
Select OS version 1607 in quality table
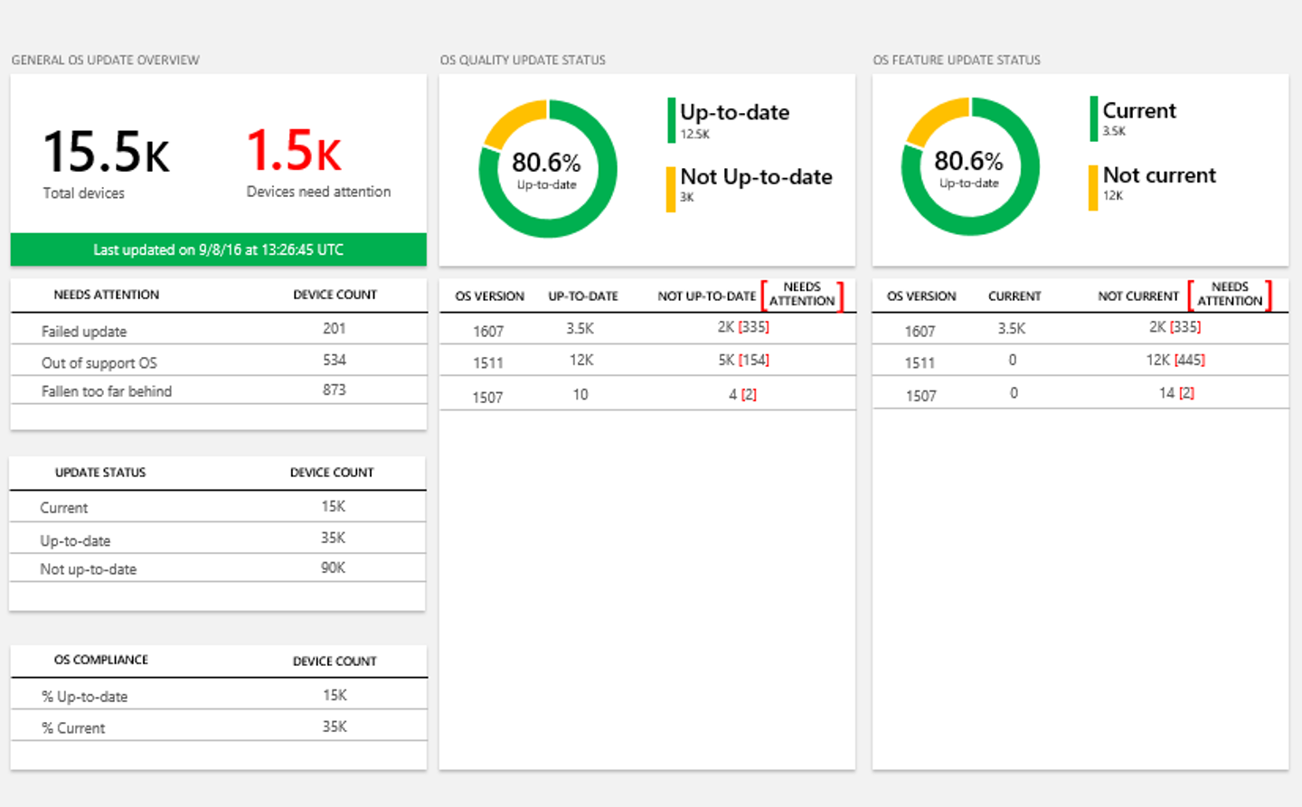point(488,331)
